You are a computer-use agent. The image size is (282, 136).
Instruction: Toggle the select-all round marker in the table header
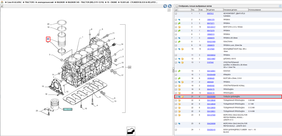click(176, 10)
